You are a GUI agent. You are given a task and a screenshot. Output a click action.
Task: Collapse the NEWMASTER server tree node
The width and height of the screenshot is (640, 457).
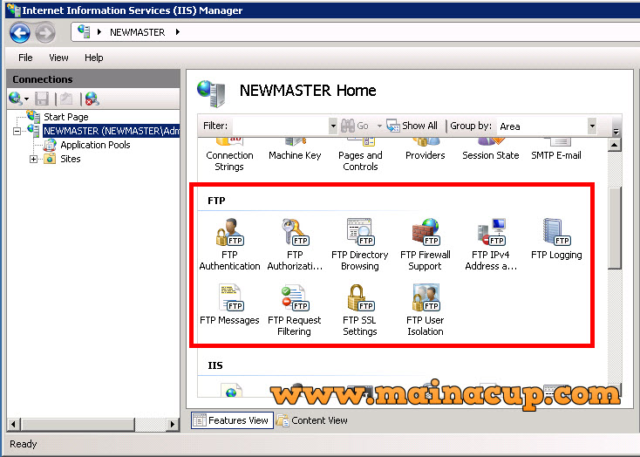17,131
